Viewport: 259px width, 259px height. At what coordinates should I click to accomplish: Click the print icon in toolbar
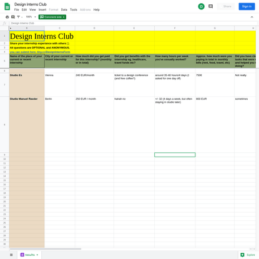pos(7,17)
